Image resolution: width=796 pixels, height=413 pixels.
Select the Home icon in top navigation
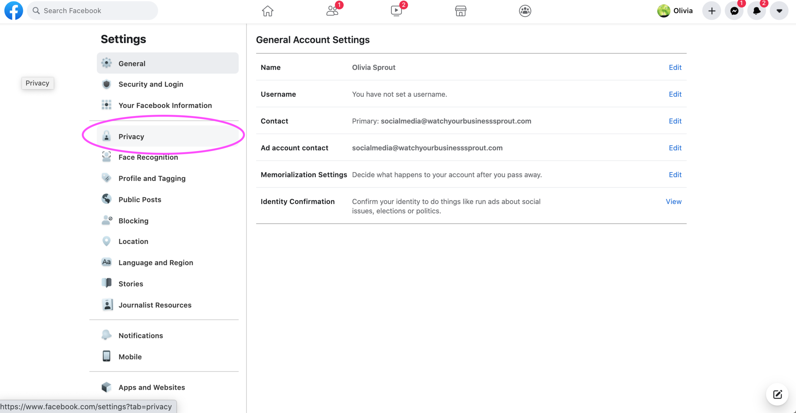tap(267, 10)
